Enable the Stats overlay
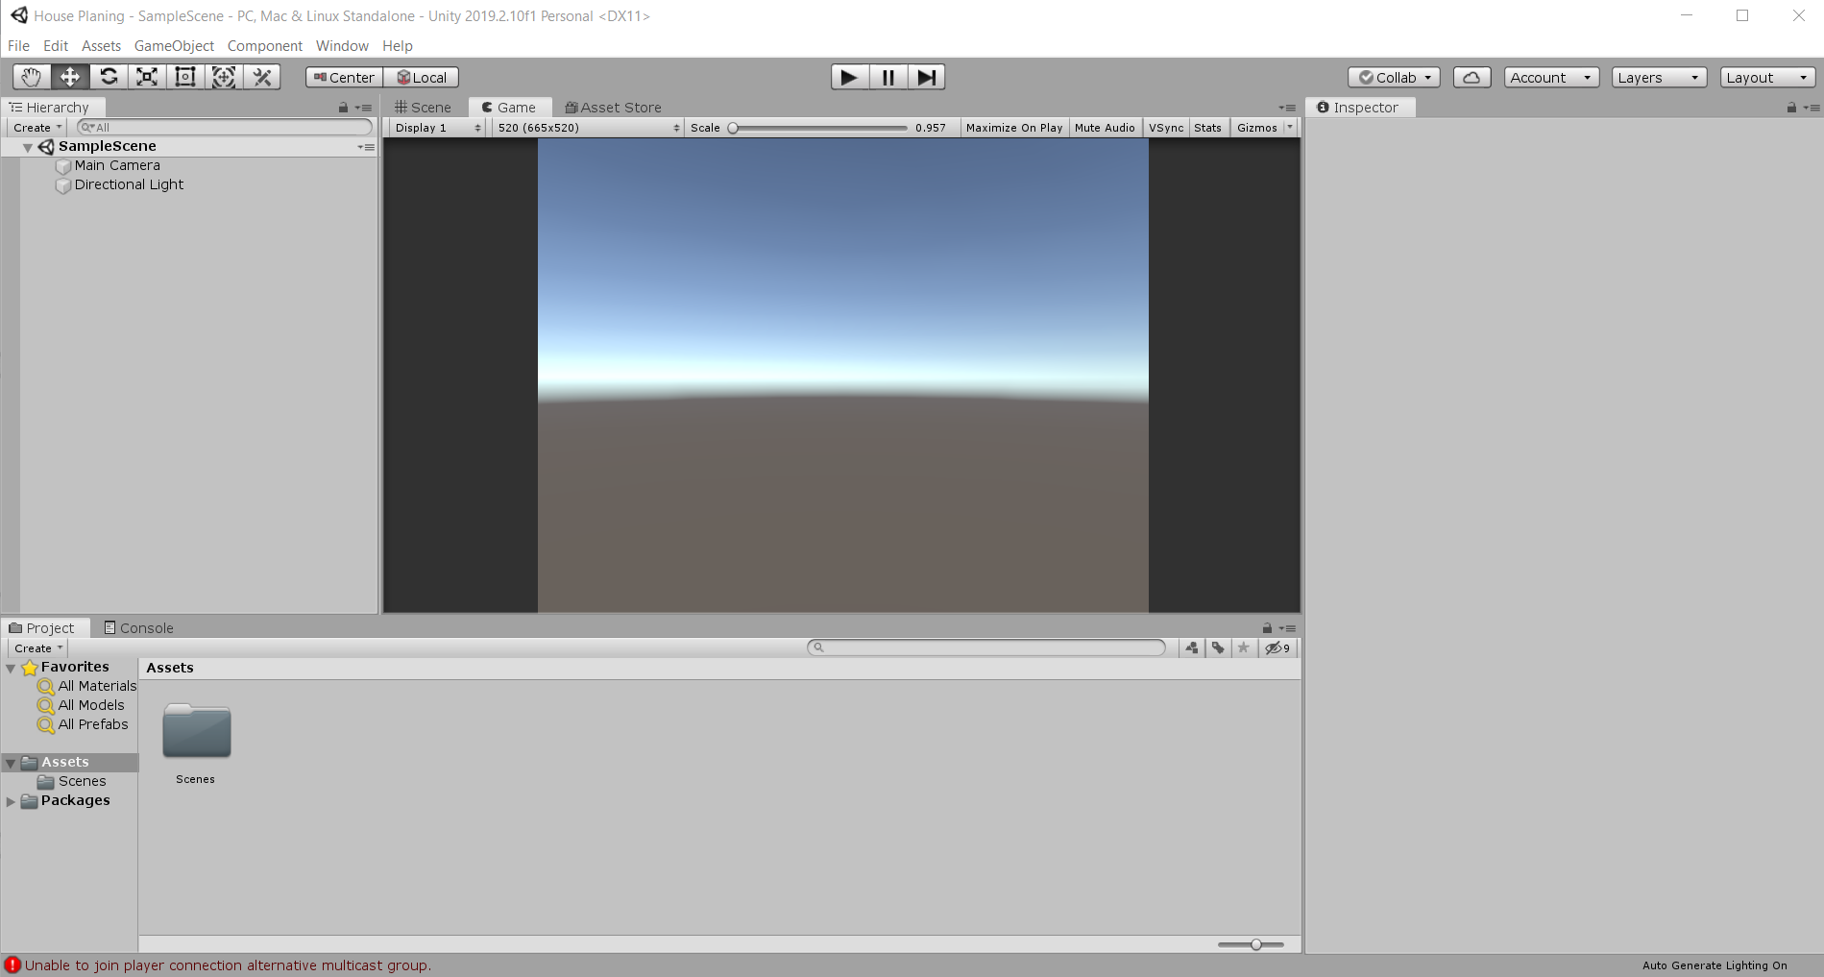The image size is (1824, 977). (x=1207, y=128)
